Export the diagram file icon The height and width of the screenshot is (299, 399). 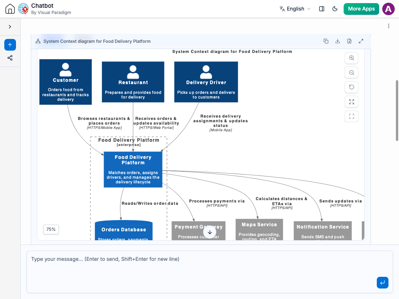coord(350,41)
